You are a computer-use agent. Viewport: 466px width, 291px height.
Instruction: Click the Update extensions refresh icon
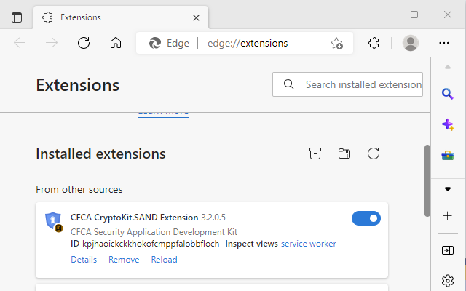click(x=374, y=154)
